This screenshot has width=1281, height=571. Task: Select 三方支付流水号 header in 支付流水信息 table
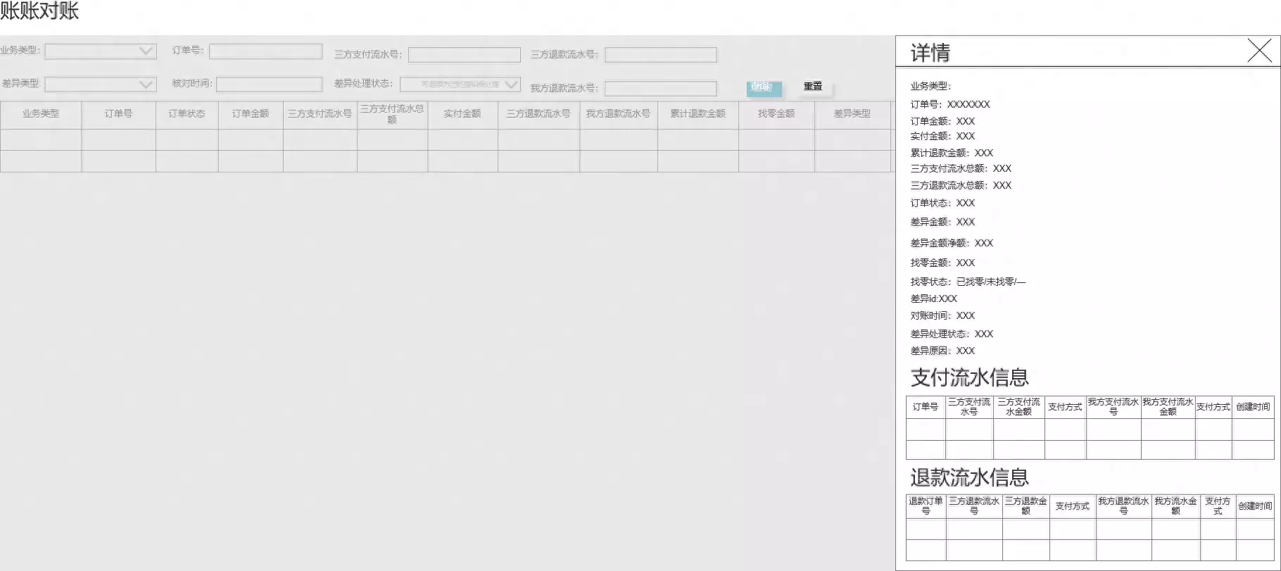tap(969, 407)
